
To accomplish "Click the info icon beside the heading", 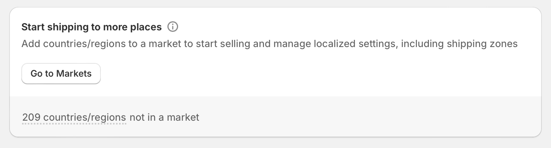I will pyautogui.click(x=173, y=27).
